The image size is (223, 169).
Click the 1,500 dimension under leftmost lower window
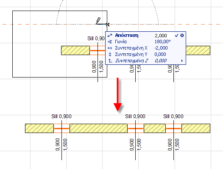point(65,144)
